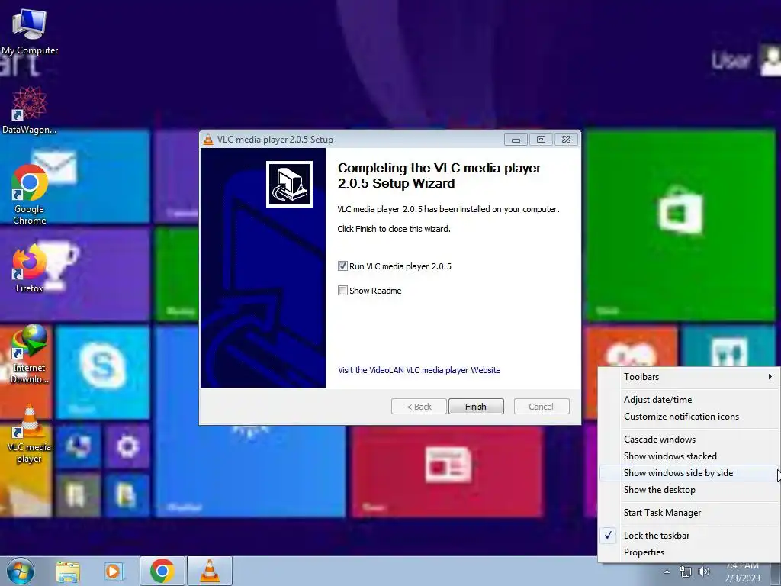781x586 pixels.
Task: Open VLC media player desktop shortcut
Action: click(x=30, y=433)
